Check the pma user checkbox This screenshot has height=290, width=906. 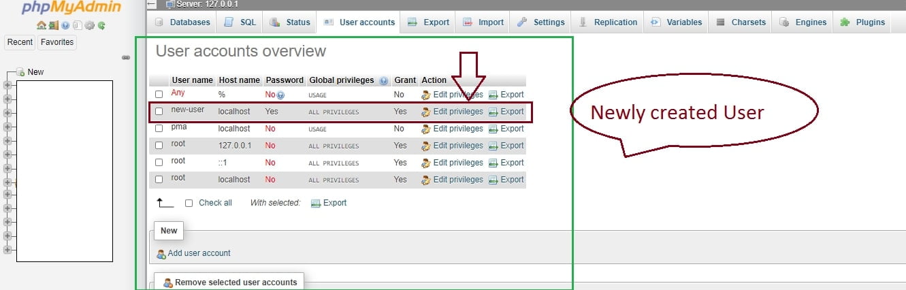coord(159,129)
